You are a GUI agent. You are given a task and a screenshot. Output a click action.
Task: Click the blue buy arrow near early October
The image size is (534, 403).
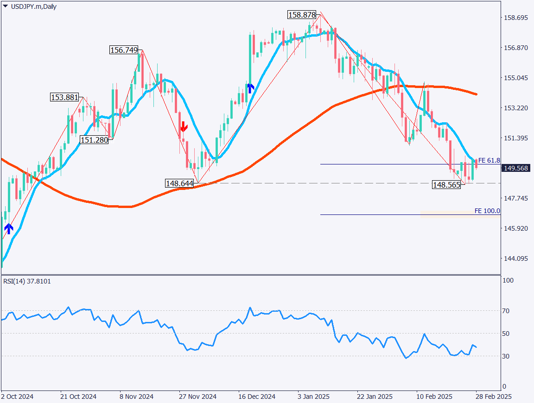[8, 227]
